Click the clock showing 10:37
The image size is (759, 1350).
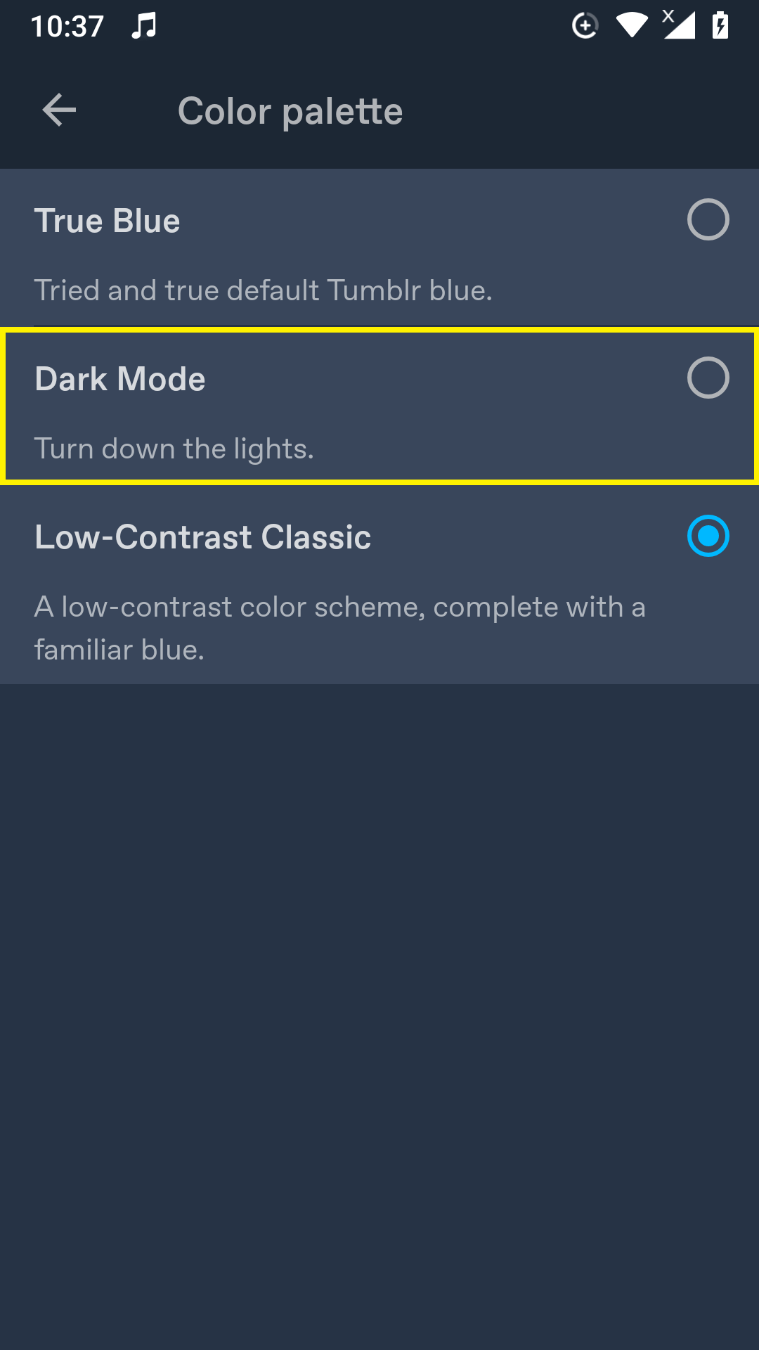pyautogui.click(x=67, y=25)
